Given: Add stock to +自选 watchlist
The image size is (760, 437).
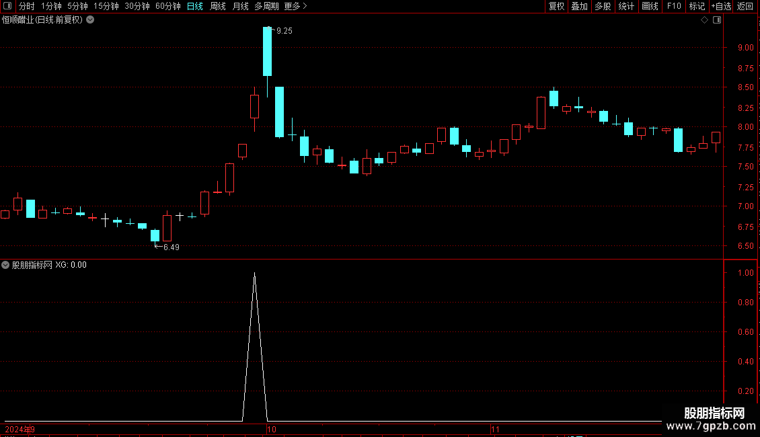Looking at the screenshot, I should [721, 6].
